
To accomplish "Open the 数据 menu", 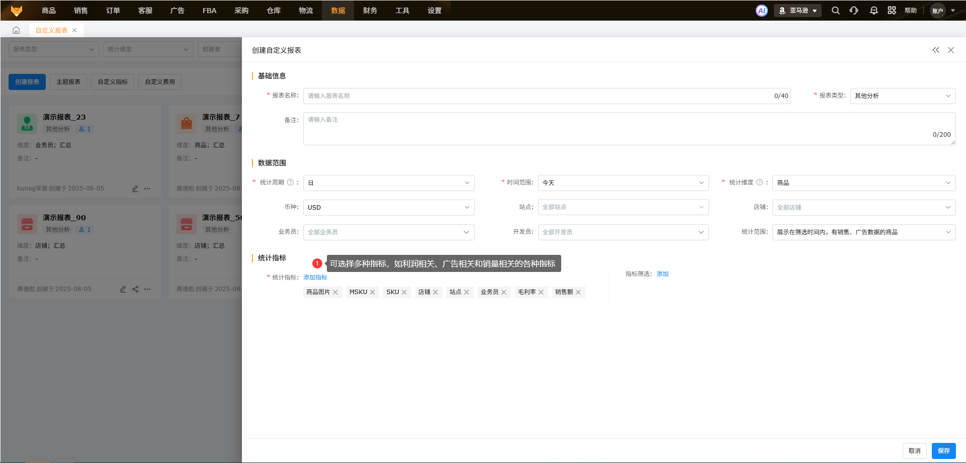I will [338, 11].
